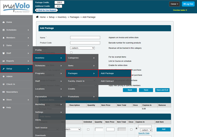Tick the Unlimited checkbox in Add Items
This screenshot has height=137, width=197.
coord(88,129)
